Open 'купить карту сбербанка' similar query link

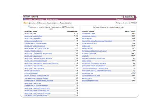click(89, 53)
